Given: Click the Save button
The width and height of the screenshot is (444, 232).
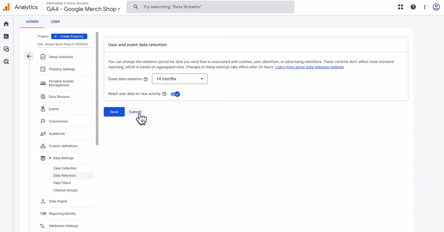Looking at the screenshot, I should click(x=114, y=112).
